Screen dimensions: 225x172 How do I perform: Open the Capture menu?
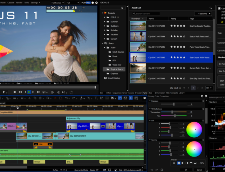click(11, 2)
